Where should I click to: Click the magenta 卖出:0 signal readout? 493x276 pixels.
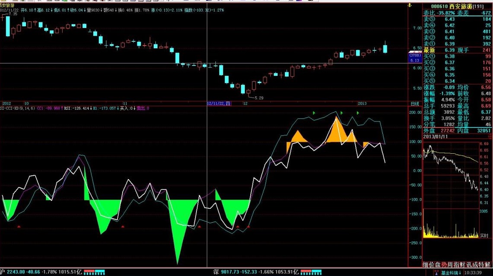tap(143, 108)
